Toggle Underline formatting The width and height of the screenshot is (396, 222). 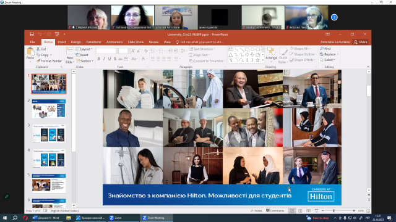(x=110, y=59)
